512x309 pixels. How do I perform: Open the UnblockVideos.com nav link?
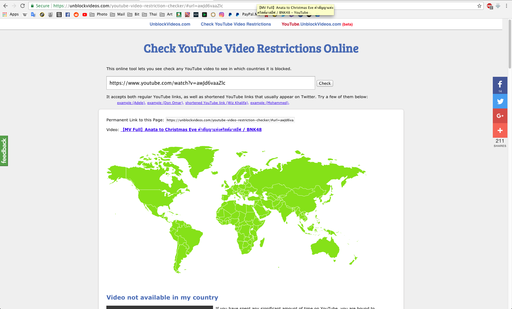(x=170, y=24)
